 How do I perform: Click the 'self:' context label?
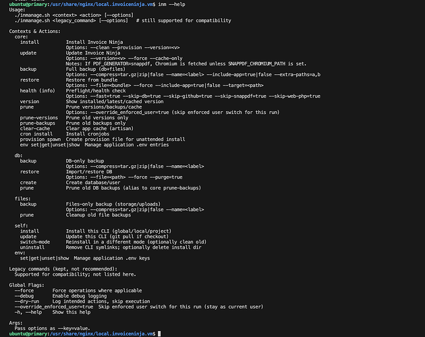pyautogui.click(x=21, y=226)
